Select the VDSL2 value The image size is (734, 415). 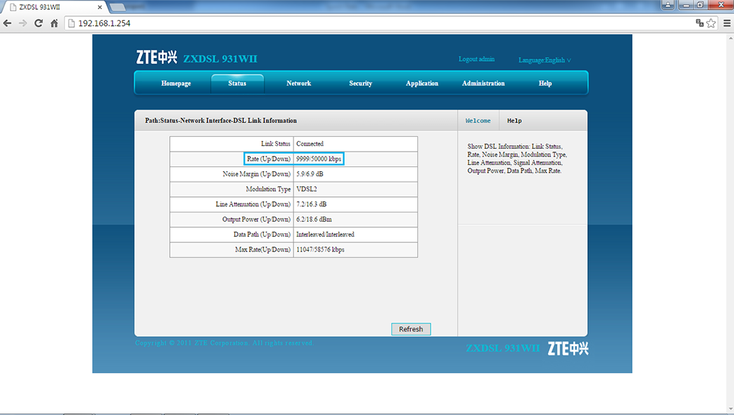[307, 189]
